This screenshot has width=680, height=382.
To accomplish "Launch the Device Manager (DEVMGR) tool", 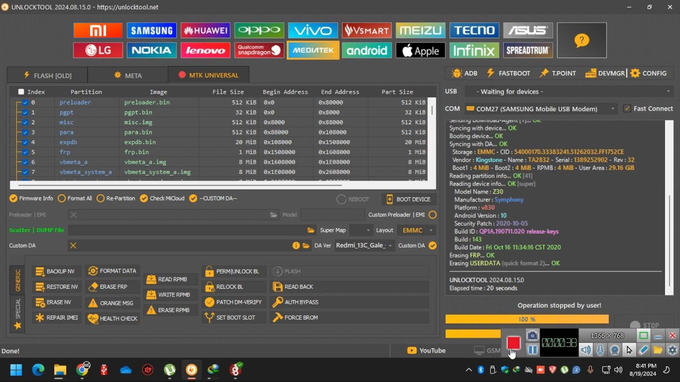I will [x=605, y=73].
